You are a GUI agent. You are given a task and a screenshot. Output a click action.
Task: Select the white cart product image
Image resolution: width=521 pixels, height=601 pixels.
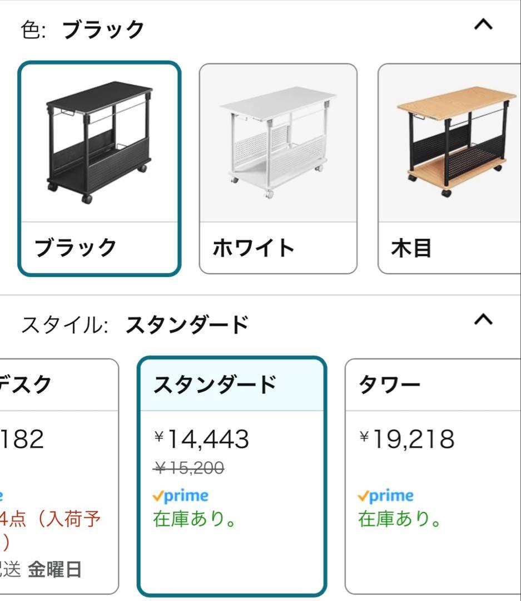[x=278, y=144]
